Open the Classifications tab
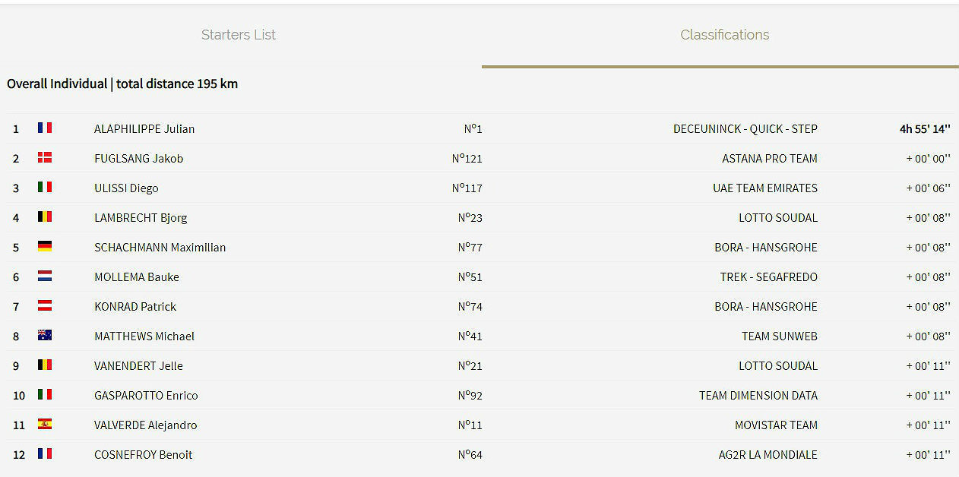Image resolution: width=959 pixels, height=477 pixels. click(724, 35)
